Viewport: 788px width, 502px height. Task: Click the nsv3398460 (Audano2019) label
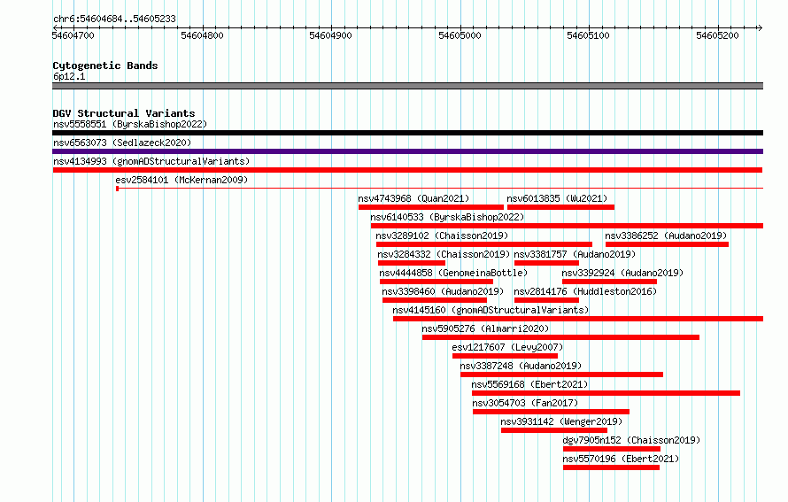click(443, 291)
